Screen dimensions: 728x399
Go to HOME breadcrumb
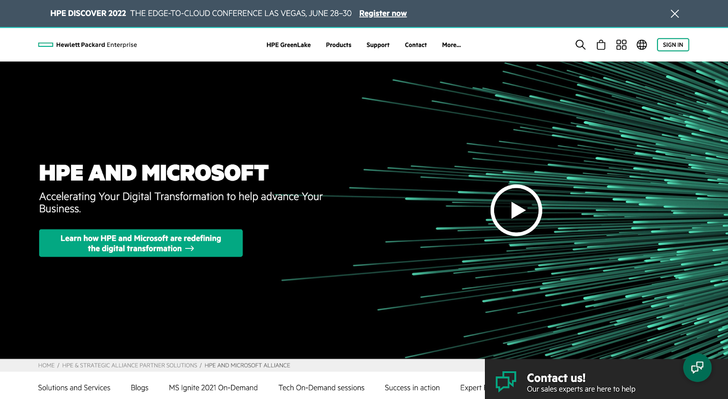(46, 365)
